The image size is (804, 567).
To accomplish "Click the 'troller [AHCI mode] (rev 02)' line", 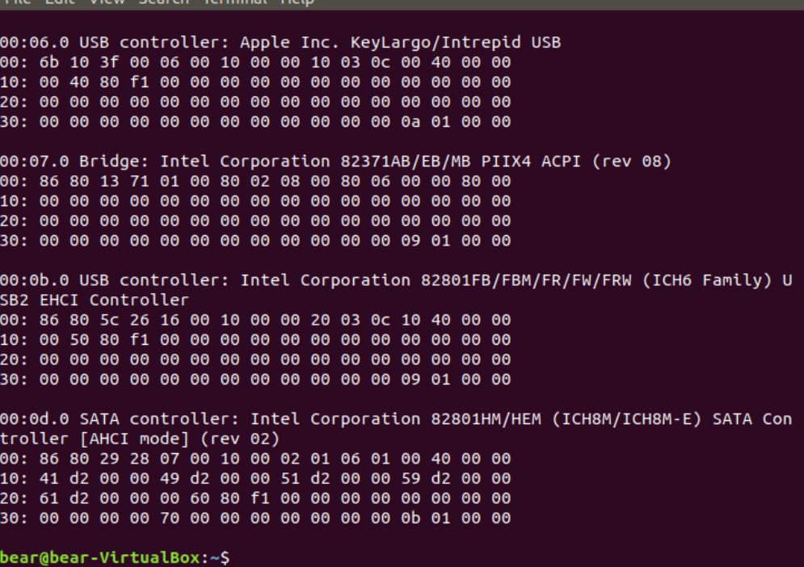I will [x=140, y=439].
